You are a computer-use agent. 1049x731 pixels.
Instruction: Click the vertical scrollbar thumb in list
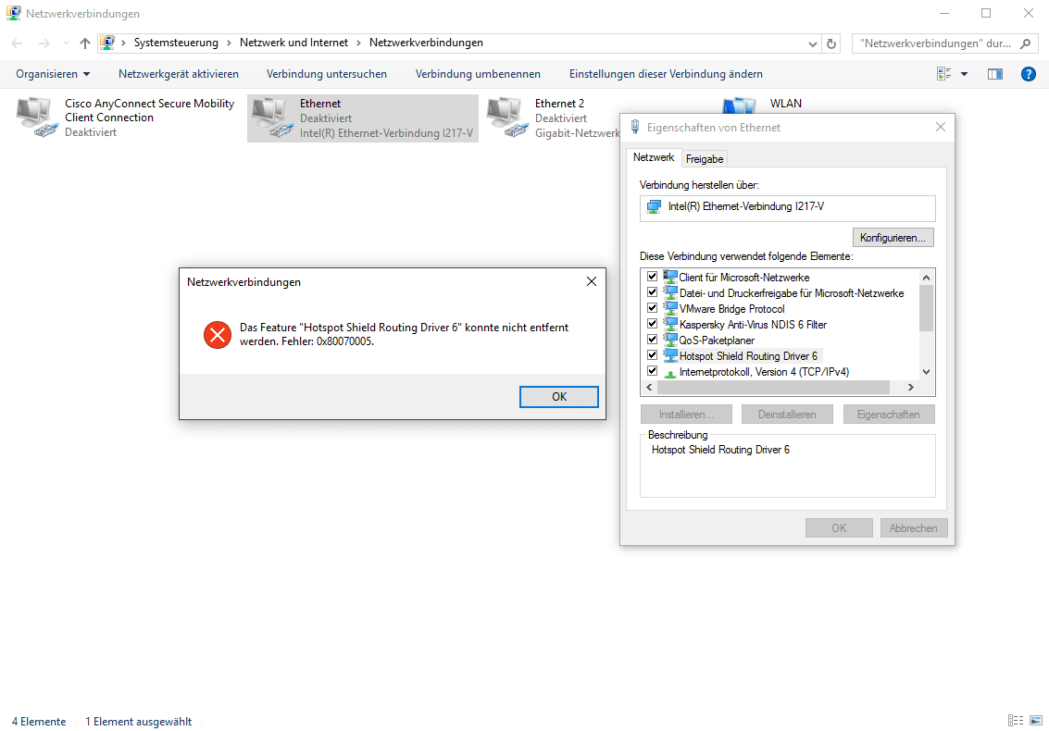[x=926, y=307]
